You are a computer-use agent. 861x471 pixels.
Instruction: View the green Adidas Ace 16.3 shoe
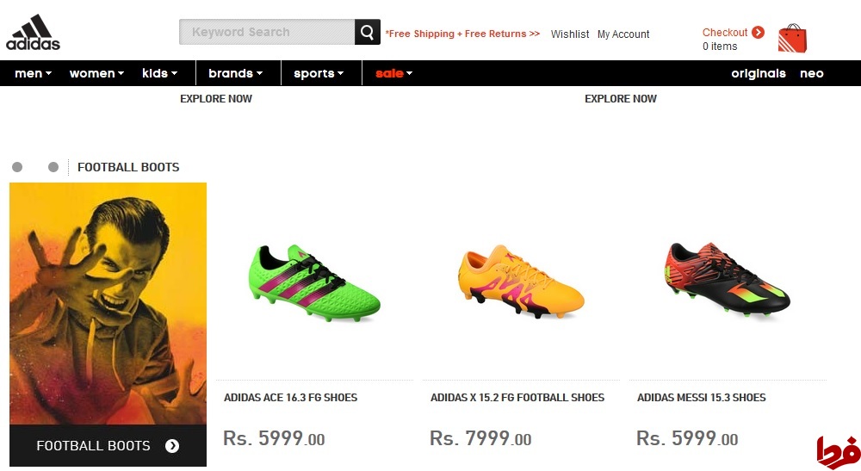coord(314,282)
